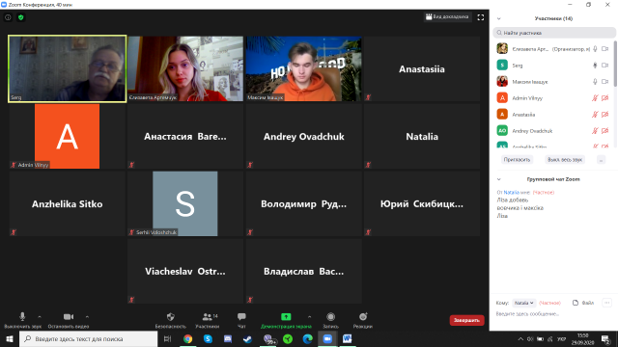Viewport: 618px width, 347px height.
Task: Invite participants with Пригласить
Action: [517, 160]
